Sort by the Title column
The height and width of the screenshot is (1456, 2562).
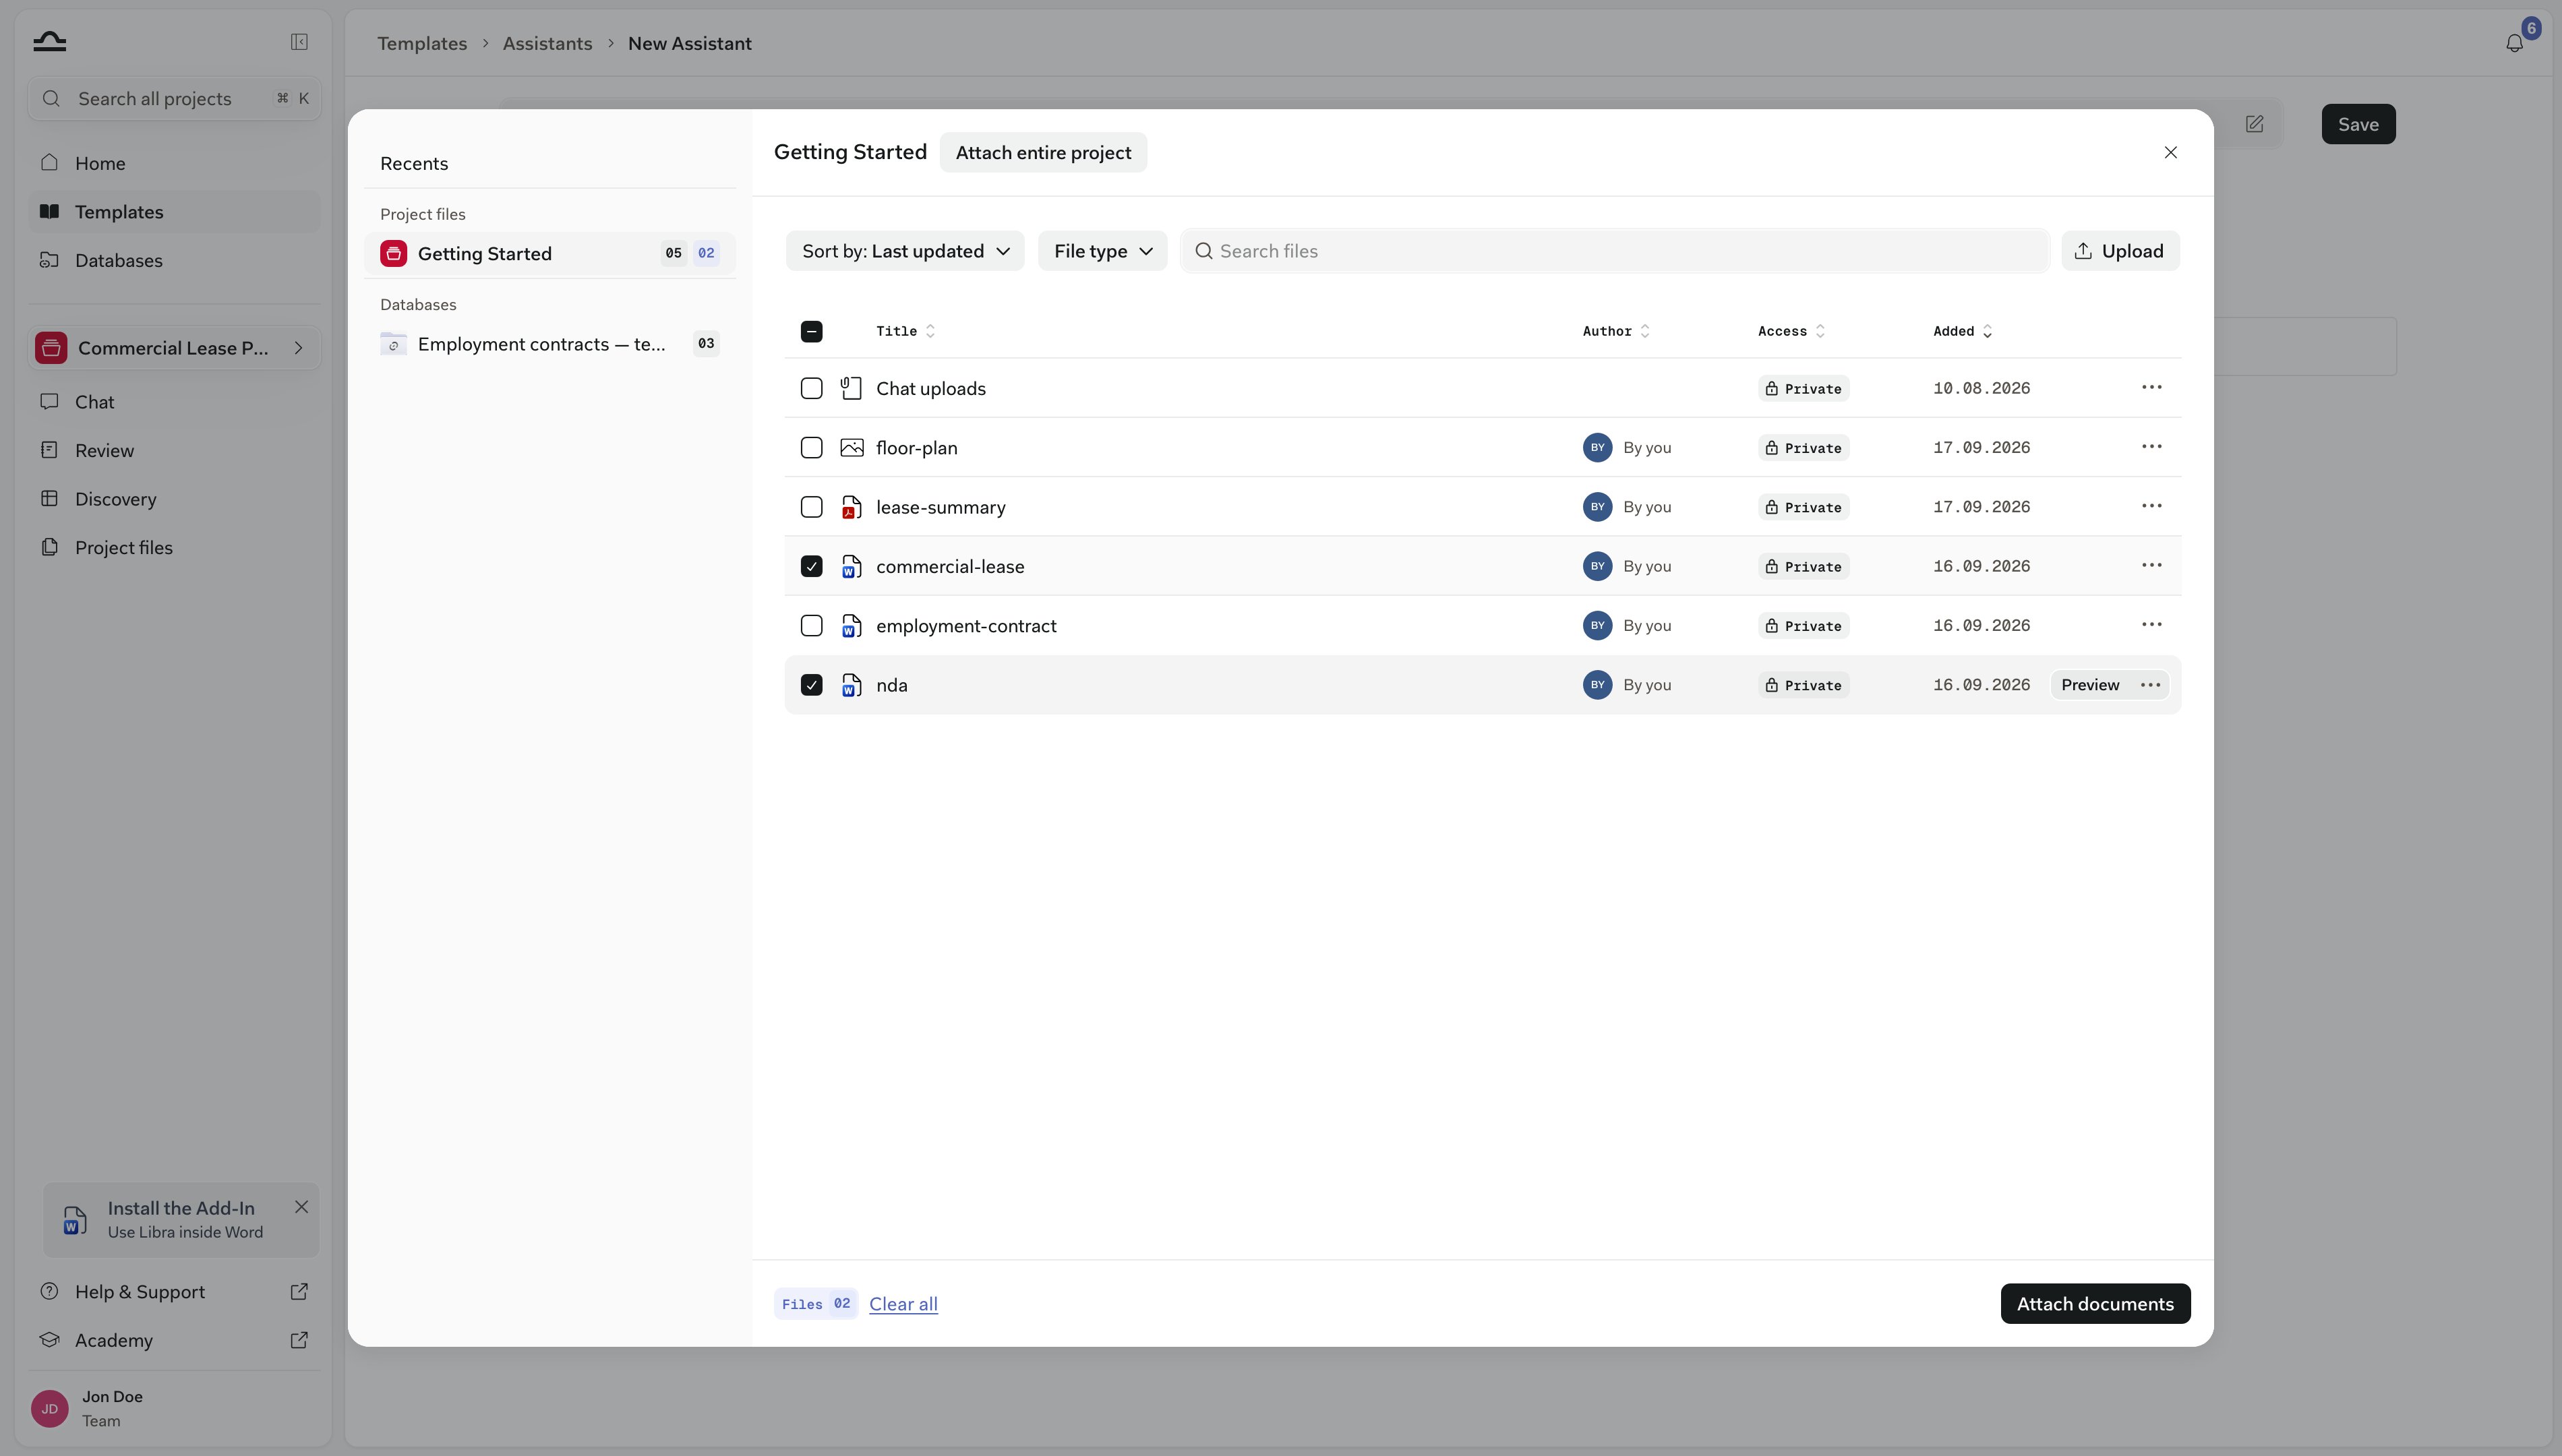pos(905,332)
